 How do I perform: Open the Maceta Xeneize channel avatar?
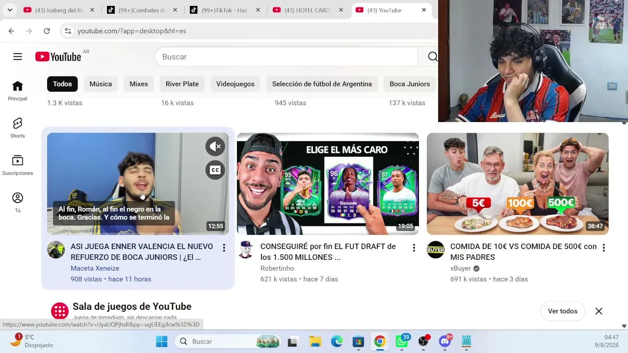tap(56, 250)
